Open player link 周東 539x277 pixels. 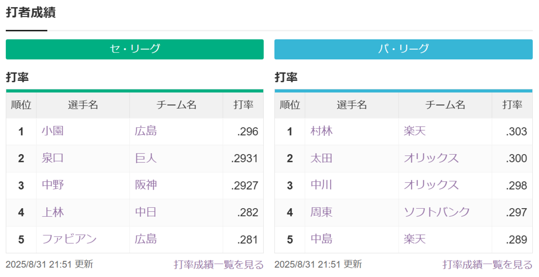pyautogui.click(x=322, y=212)
